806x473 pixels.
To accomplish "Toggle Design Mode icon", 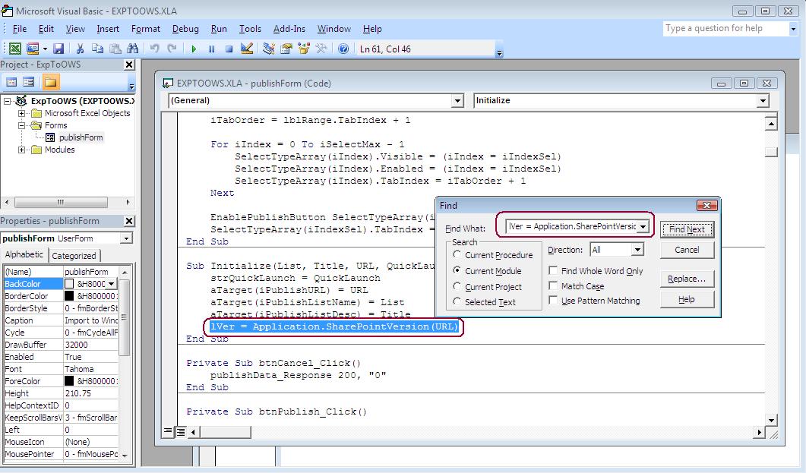I will [x=247, y=49].
